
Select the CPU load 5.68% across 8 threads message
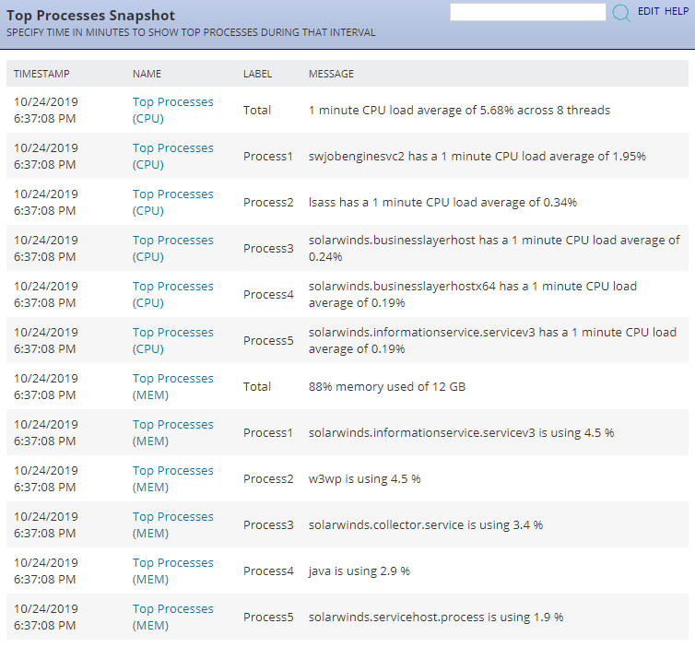point(459,110)
